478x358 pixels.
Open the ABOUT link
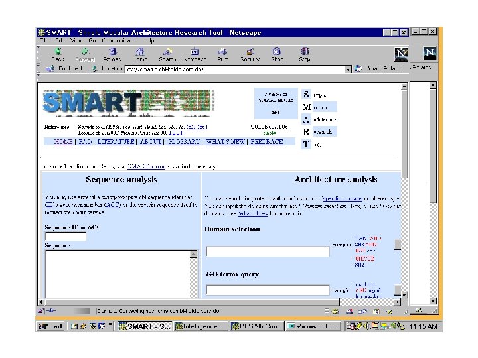(151, 142)
